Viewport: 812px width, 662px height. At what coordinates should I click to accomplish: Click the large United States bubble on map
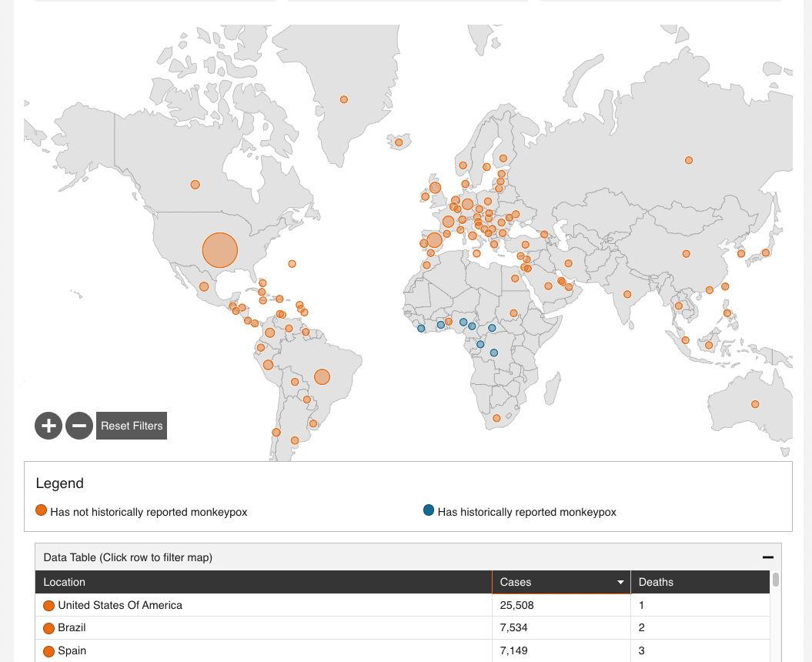(220, 250)
